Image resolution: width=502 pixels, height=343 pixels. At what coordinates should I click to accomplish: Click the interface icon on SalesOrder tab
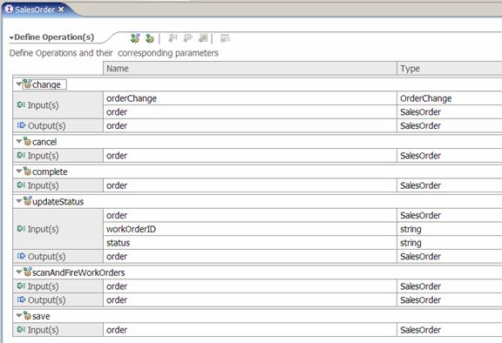click(9, 10)
